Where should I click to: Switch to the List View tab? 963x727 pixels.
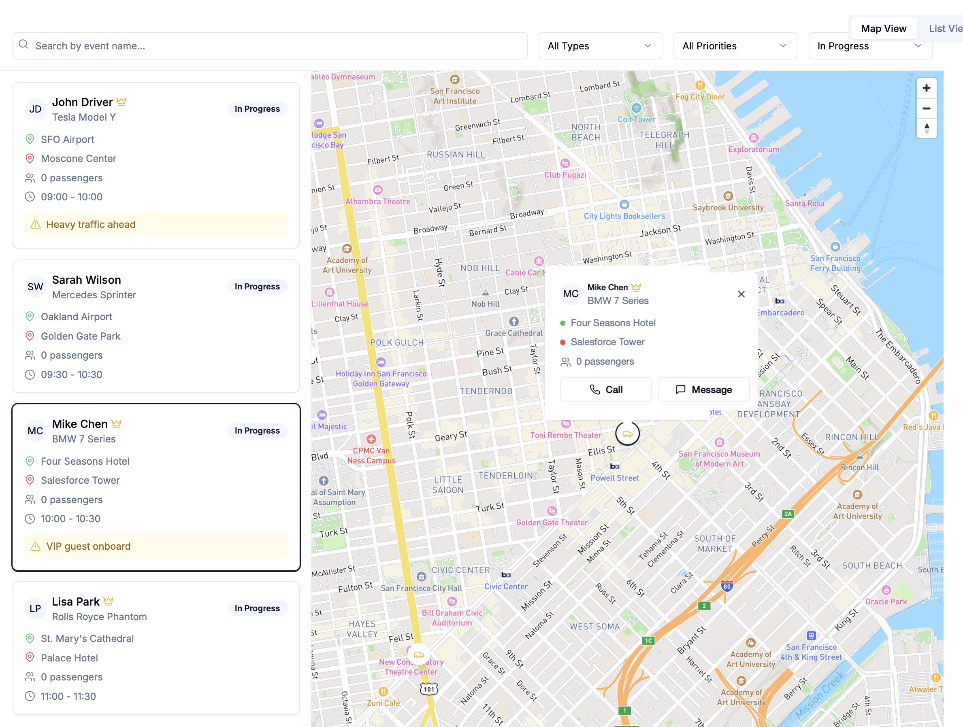[x=945, y=29]
